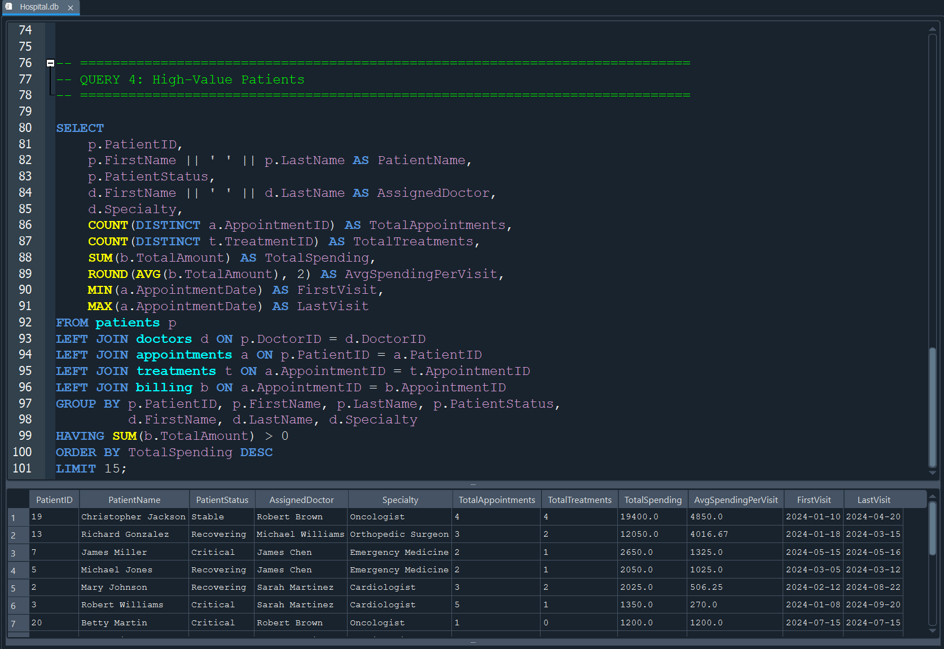Click the AvgSpendingPerVisit column header
The image size is (944, 649).
click(735, 500)
